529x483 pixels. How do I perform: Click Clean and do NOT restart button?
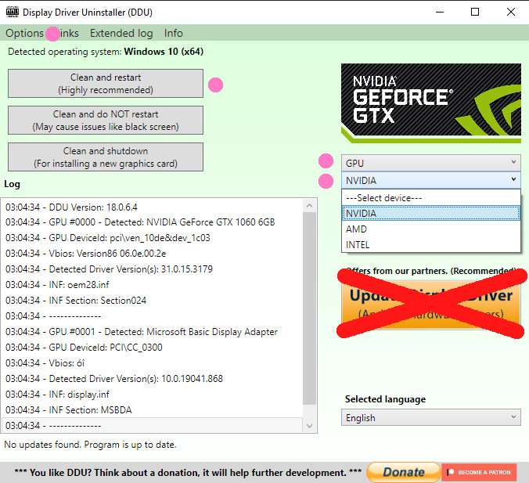pyautogui.click(x=106, y=120)
